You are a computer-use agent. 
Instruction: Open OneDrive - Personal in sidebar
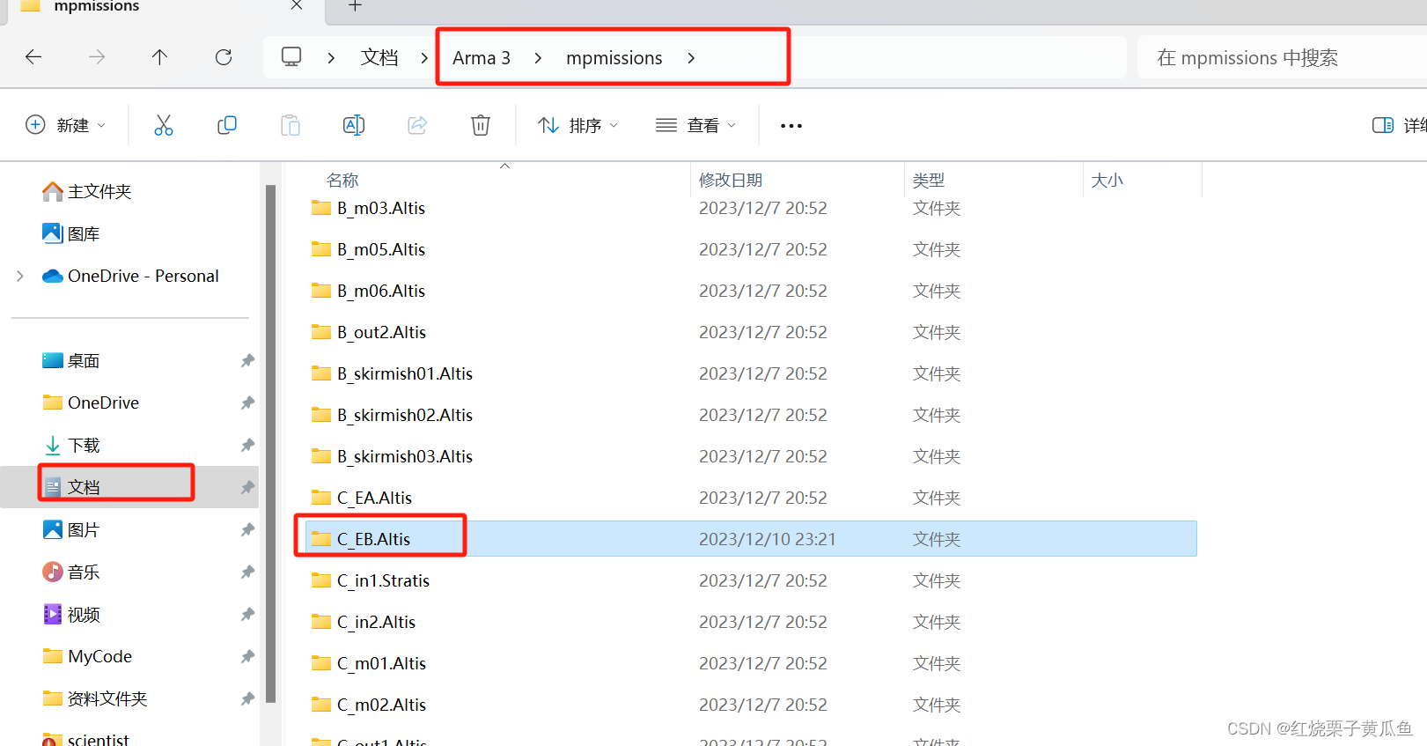pos(130,276)
